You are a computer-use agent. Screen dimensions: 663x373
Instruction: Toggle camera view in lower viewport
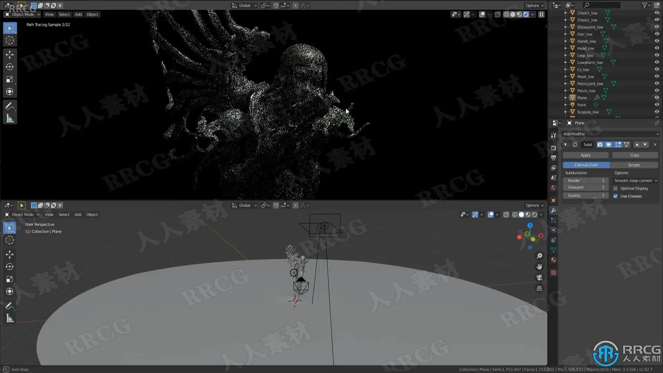[539, 278]
